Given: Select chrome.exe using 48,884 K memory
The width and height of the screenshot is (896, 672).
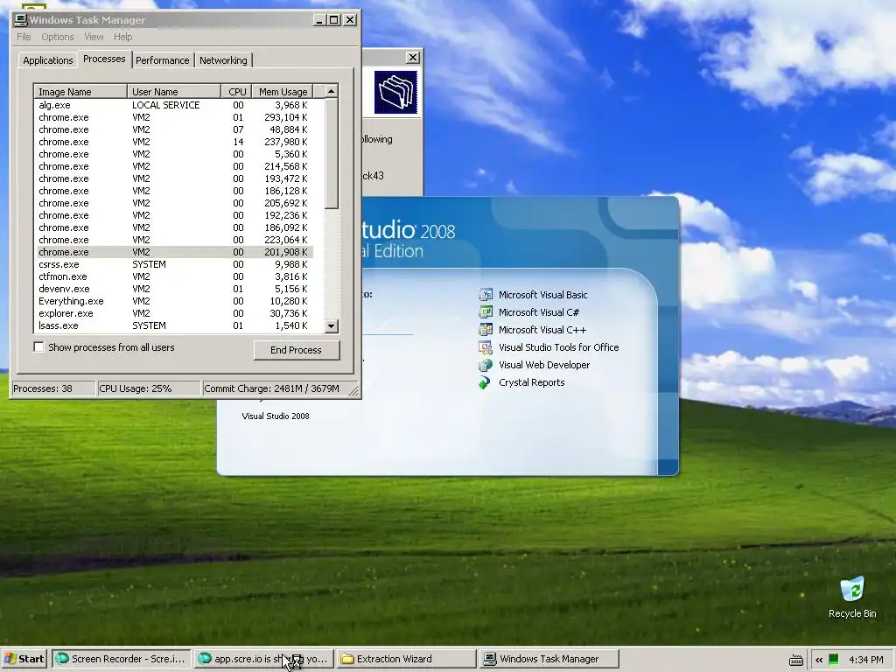Looking at the screenshot, I should (174, 129).
